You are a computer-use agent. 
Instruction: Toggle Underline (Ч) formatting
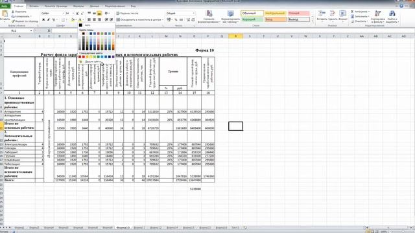coord(53,20)
